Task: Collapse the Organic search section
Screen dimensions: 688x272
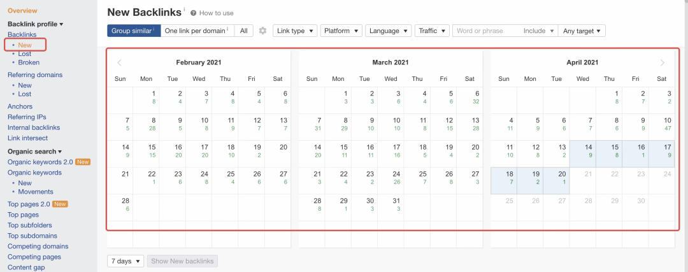Action: (x=34, y=152)
